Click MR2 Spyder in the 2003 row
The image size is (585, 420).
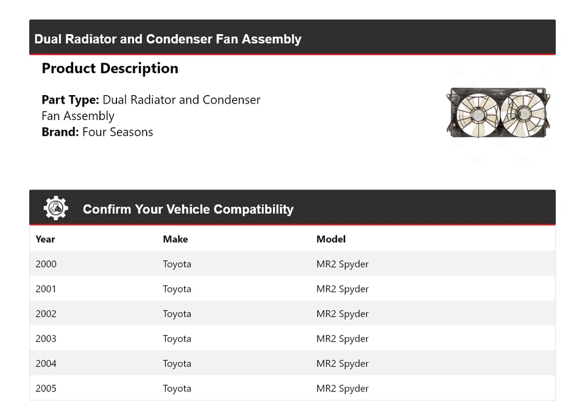click(x=342, y=339)
